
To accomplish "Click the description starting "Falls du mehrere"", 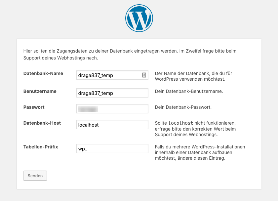I will pyautogui.click(x=200, y=152).
